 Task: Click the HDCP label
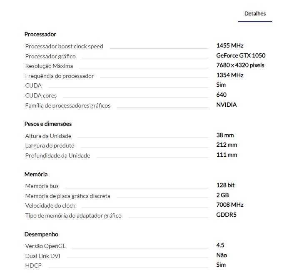(x=33, y=265)
